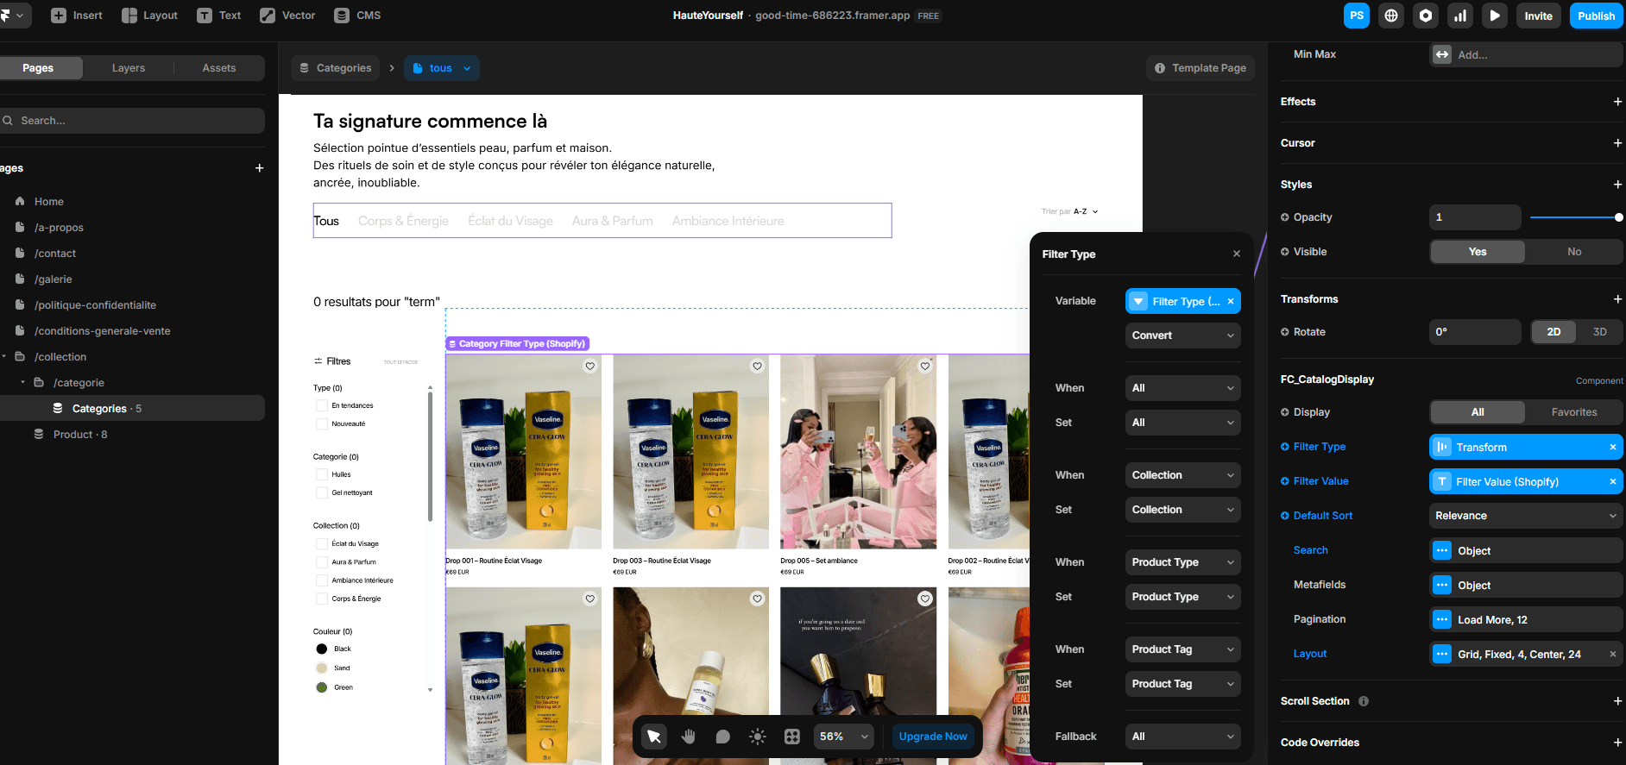Open the Home page
Viewport: 1626px width, 765px height.
pyautogui.click(x=49, y=202)
